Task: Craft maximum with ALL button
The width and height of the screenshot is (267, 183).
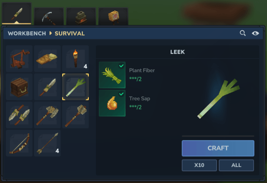Action: point(236,165)
